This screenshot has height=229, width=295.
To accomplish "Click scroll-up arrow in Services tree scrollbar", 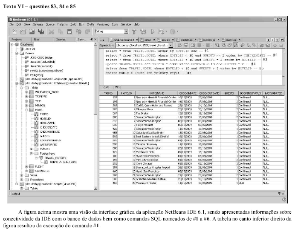I will [95, 44].
